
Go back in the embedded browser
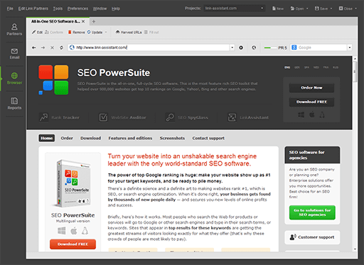[34, 48]
